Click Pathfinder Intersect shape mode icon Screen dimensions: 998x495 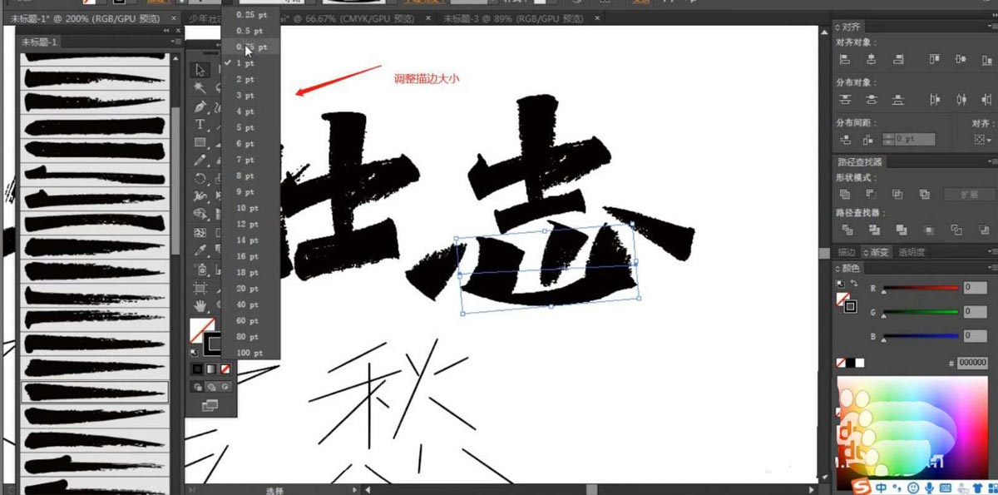897,194
